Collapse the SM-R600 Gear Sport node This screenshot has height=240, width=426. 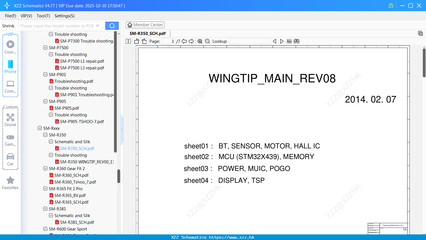click(x=45, y=229)
